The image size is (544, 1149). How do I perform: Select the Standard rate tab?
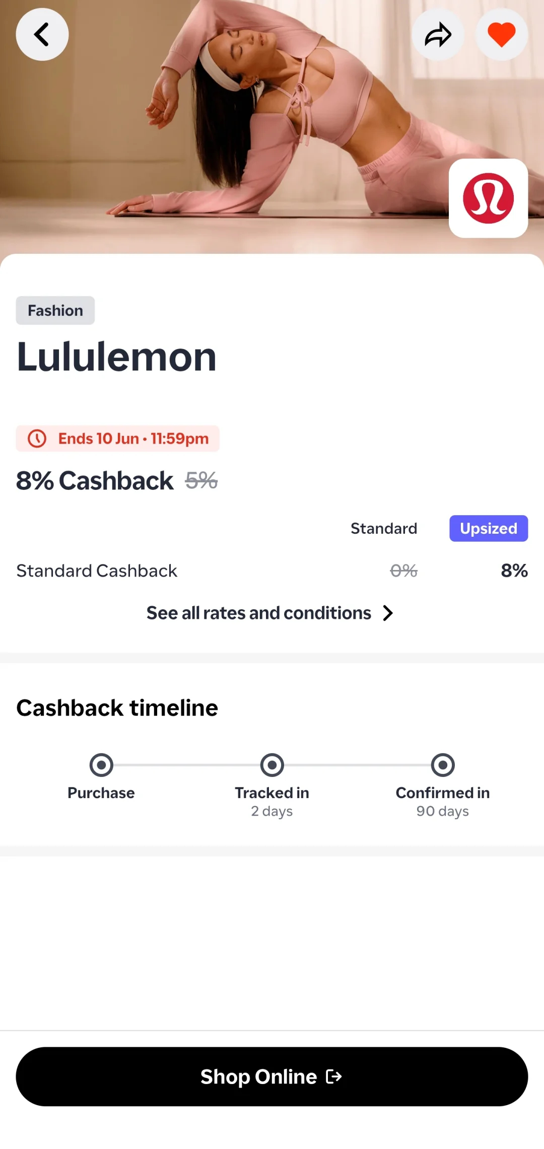[384, 528]
